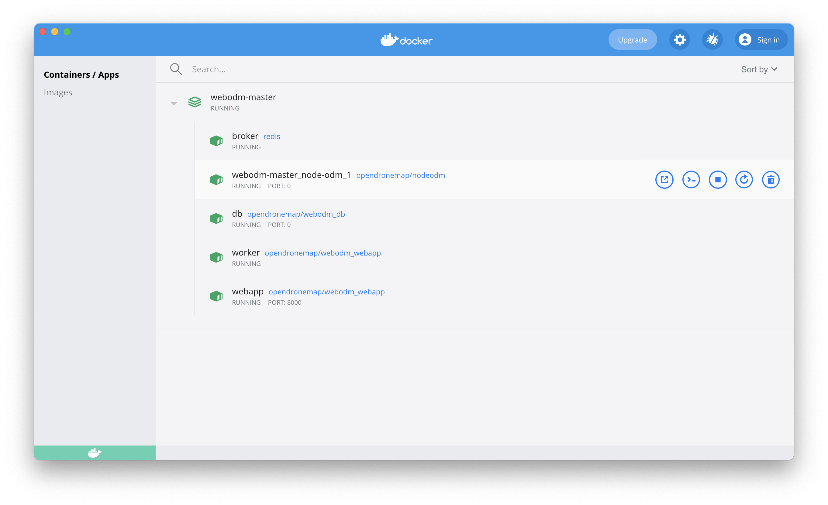Switch to Images section
828x505 pixels.
[58, 92]
